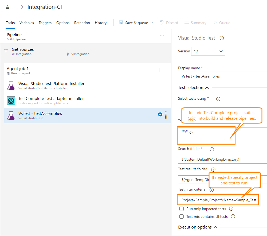The width and height of the screenshot is (267, 236).
Task: Open the Version 2.* dropdown
Action: (208, 51)
